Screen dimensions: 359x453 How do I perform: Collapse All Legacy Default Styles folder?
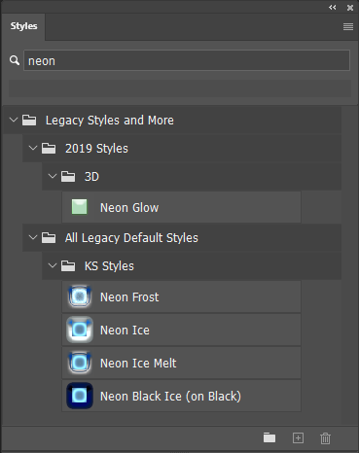tap(33, 237)
